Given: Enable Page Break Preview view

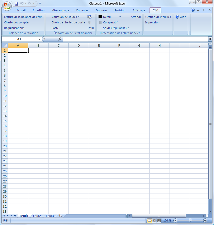Looking at the screenshot, I should pyautogui.click(x=159, y=220).
